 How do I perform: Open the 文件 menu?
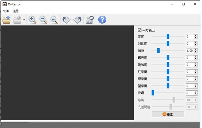(x=6, y=11)
